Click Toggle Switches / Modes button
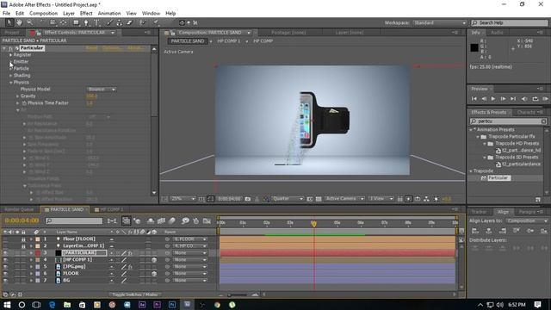Image resolution: width=551 pixels, height=310 pixels. (135, 294)
